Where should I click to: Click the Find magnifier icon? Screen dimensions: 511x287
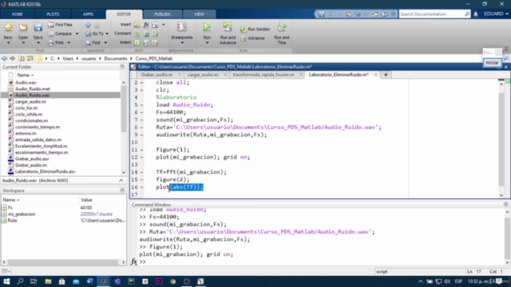point(88,42)
